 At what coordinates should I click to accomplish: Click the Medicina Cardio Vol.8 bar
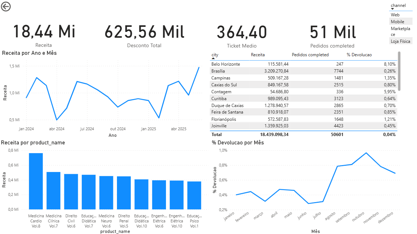click(36, 181)
